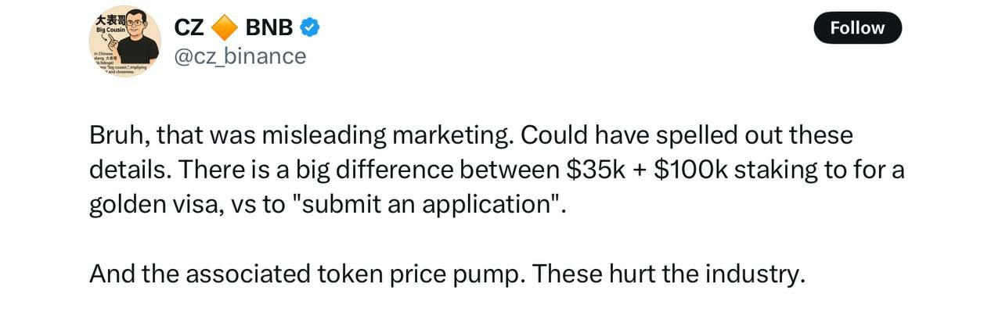Click the small caption text at avatar bottom
This screenshot has width=1002, height=319.
(x=119, y=62)
